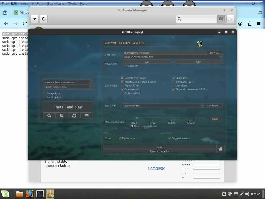Open Firefox View icon beside tab

pyautogui.click(x=5, y=12)
